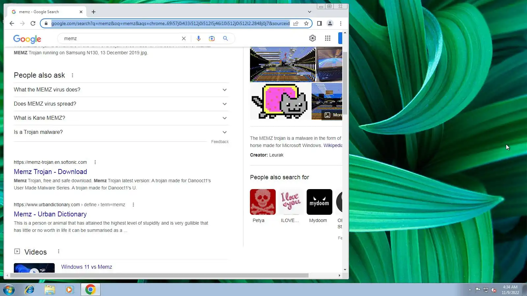The height and width of the screenshot is (296, 527).
Task: Open the Memz Trojan - Download result
Action: pyautogui.click(x=50, y=172)
